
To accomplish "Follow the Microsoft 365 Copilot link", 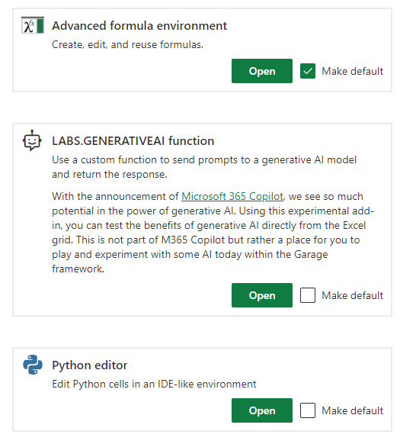I will click(232, 196).
